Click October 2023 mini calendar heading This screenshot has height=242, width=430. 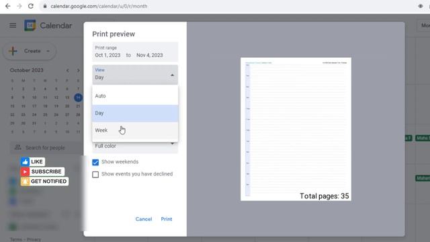(x=27, y=70)
